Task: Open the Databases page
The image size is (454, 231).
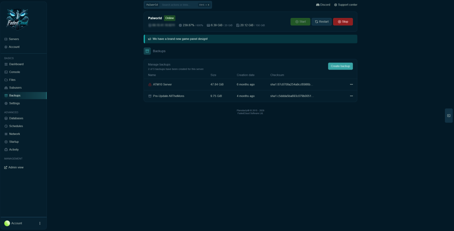Action: [x=23, y=118]
